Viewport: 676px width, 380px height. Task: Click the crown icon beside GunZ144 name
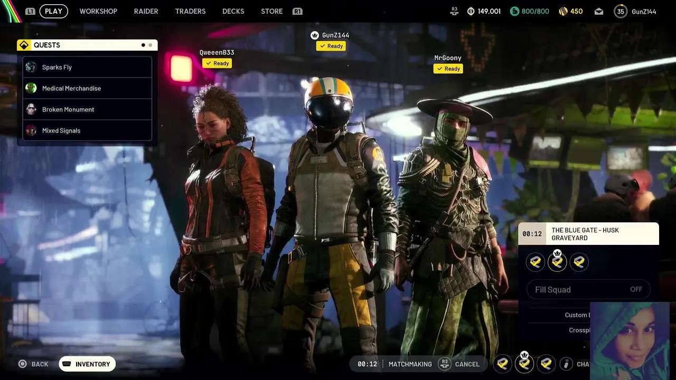315,35
